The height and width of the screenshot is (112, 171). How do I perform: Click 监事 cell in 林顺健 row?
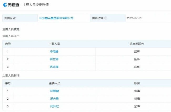click(x=137, y=91)
